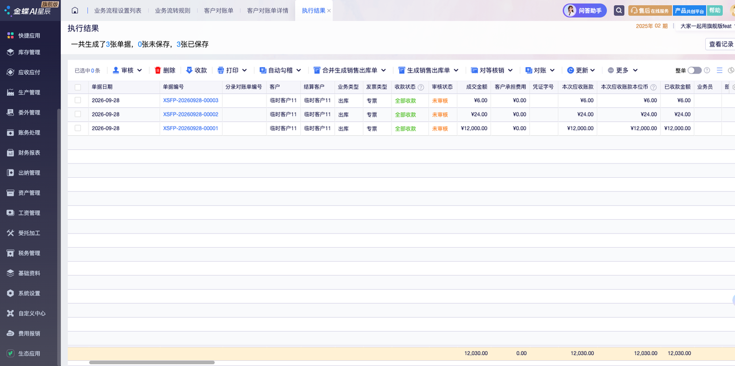The image size is (735, 366).
Task: Check row XSFP-20260928-00002 checkbox
Action: pos(78,114)
